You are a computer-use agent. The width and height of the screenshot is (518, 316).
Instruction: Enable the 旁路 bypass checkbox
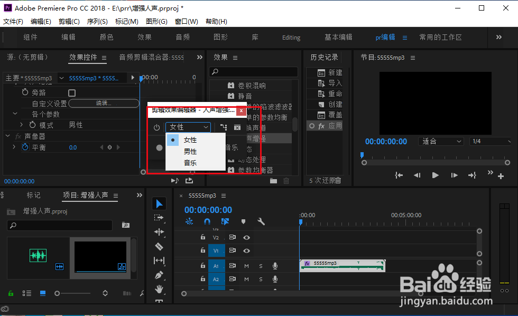coord(72,93)
